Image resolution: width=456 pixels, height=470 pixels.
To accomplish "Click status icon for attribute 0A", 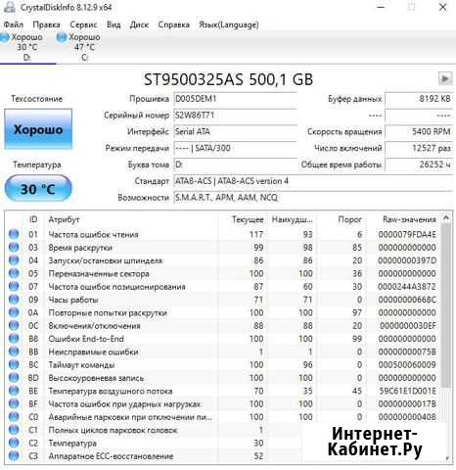I will click(14, 312).
